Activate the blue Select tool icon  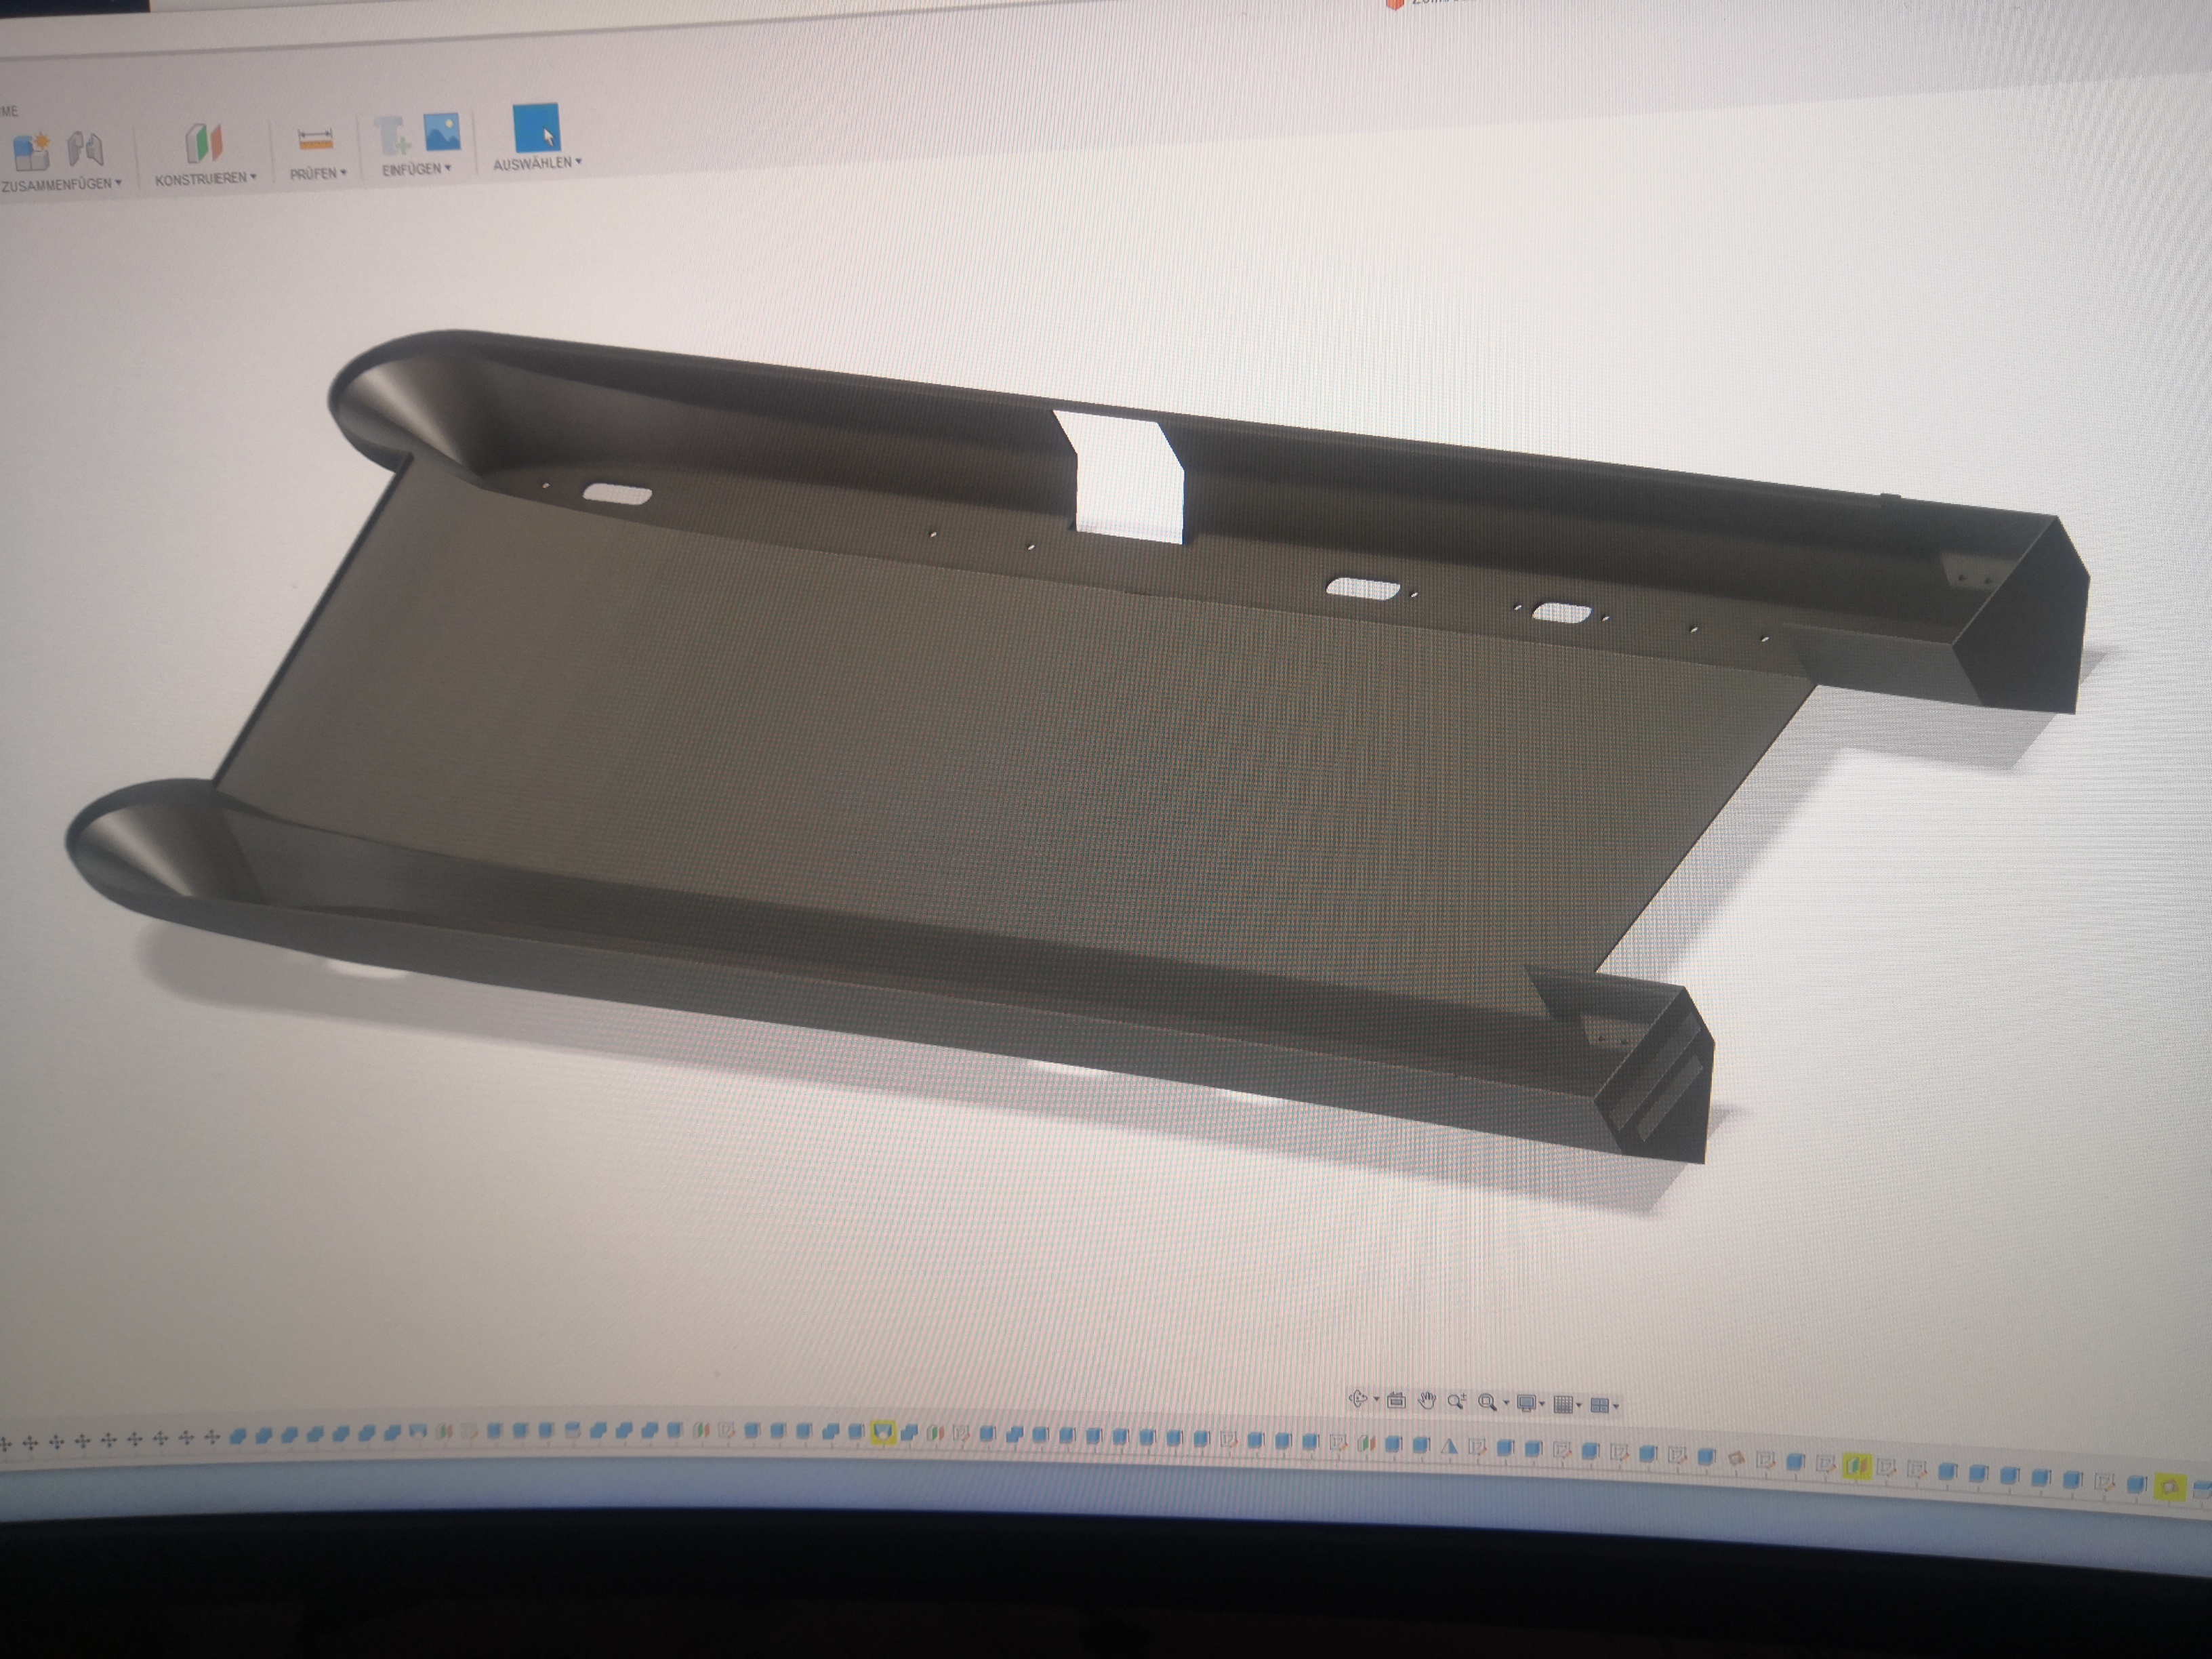point(536,127)
